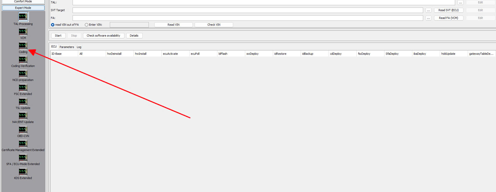Image resolution: width=496 pixels, height=192 pixels.
Task: Click the Check software availability button
Action: [103, 36]
